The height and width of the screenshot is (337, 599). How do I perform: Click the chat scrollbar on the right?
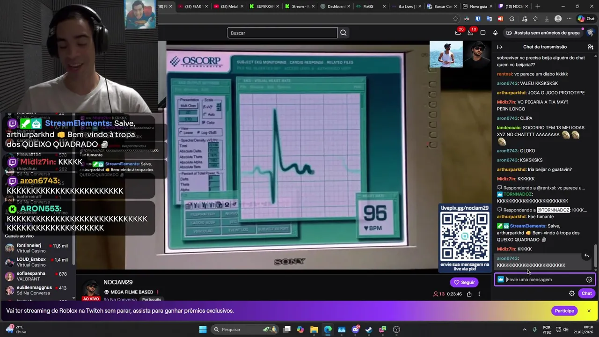596,255
